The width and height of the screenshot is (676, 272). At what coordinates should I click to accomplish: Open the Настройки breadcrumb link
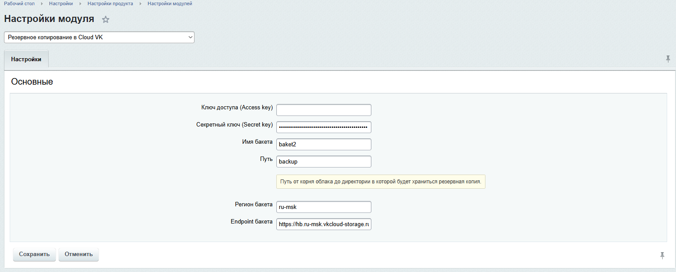(x=61, y=4)
